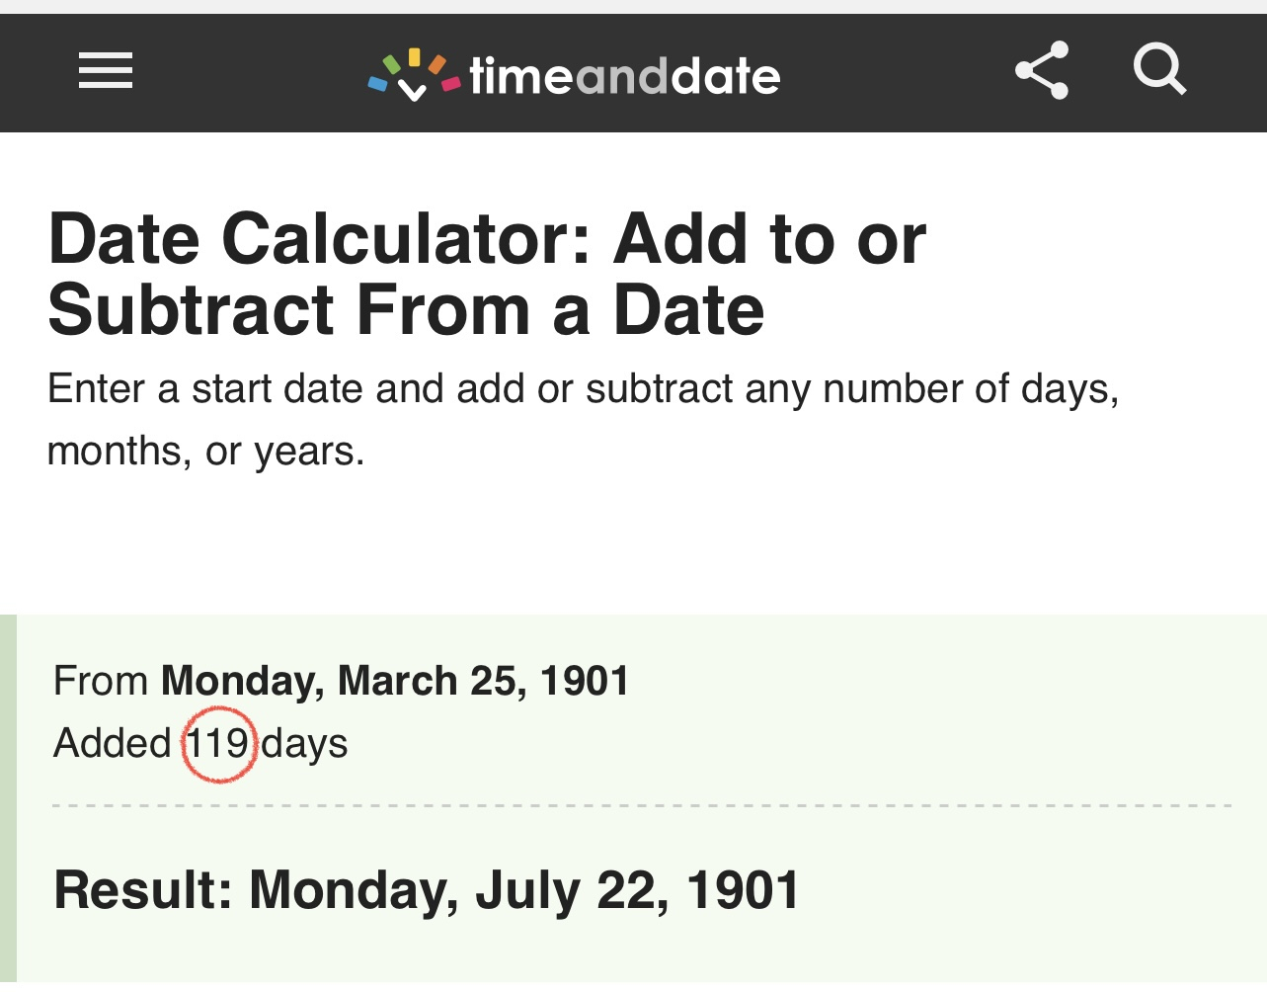Click the words "months, or years."
Image resolution: width=1267 pixels, height=992 pixels.
point(205,452)
